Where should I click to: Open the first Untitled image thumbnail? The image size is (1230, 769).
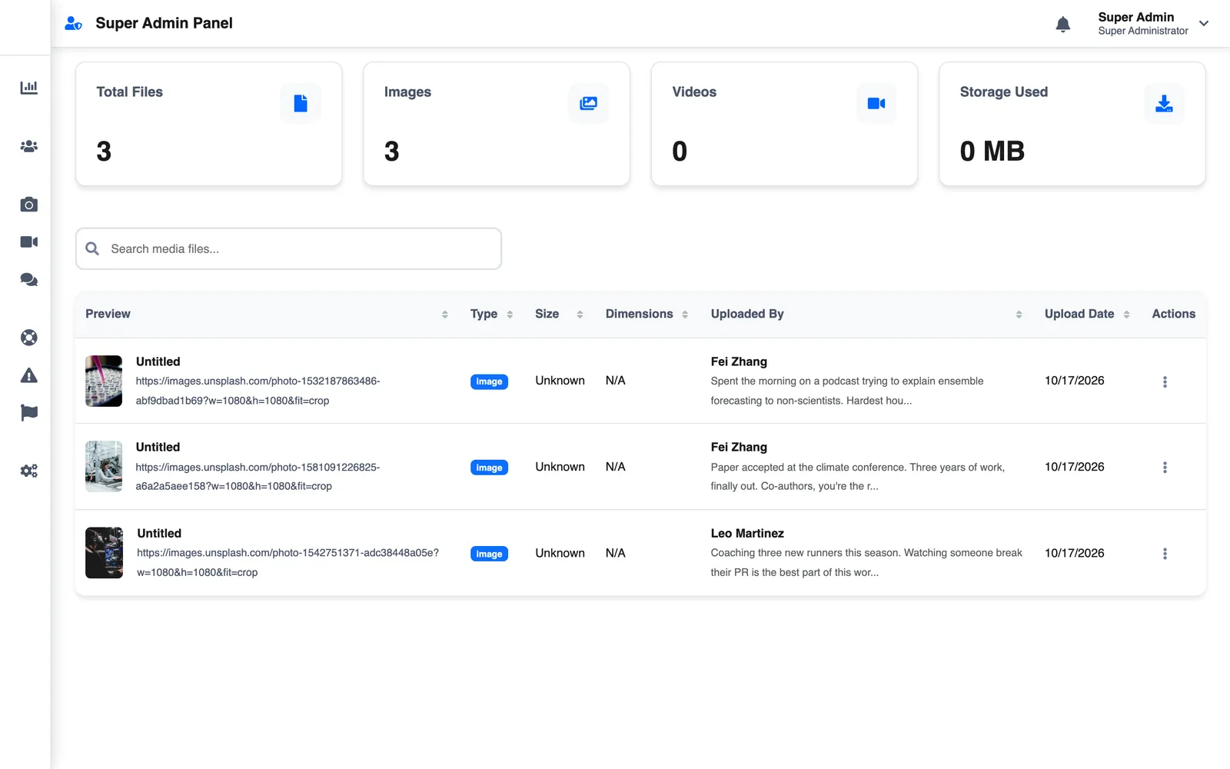click(x=104, y=381)
